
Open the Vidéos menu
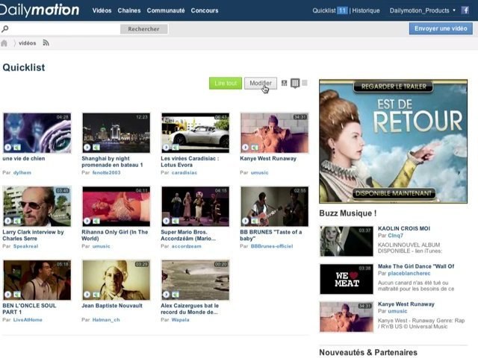click(x=102, y=10)
